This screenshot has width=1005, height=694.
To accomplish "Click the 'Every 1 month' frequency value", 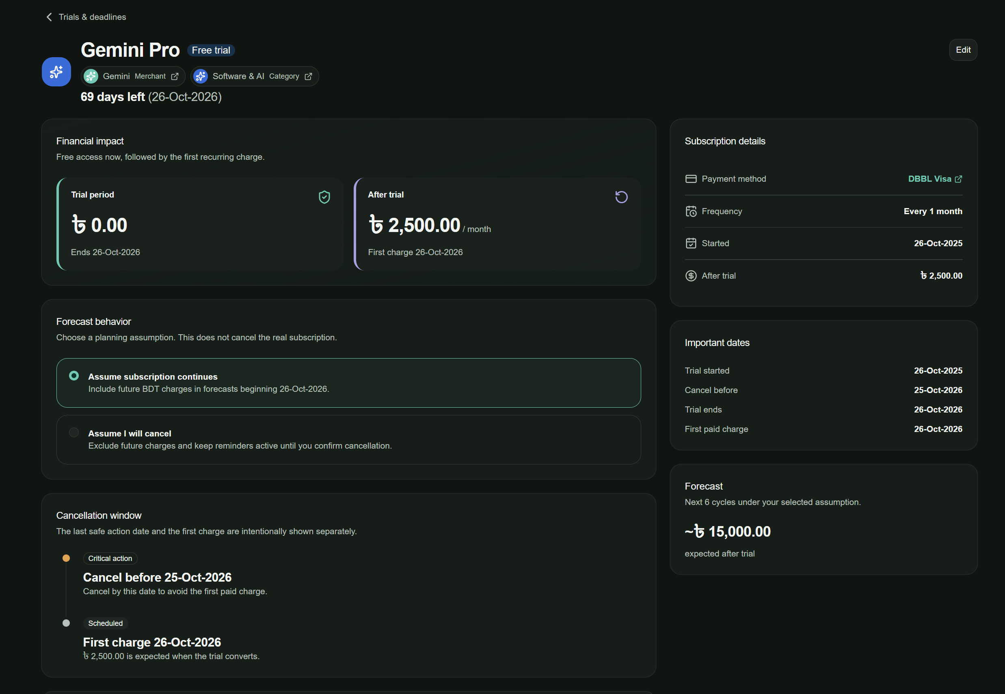I will click(933, 211).
